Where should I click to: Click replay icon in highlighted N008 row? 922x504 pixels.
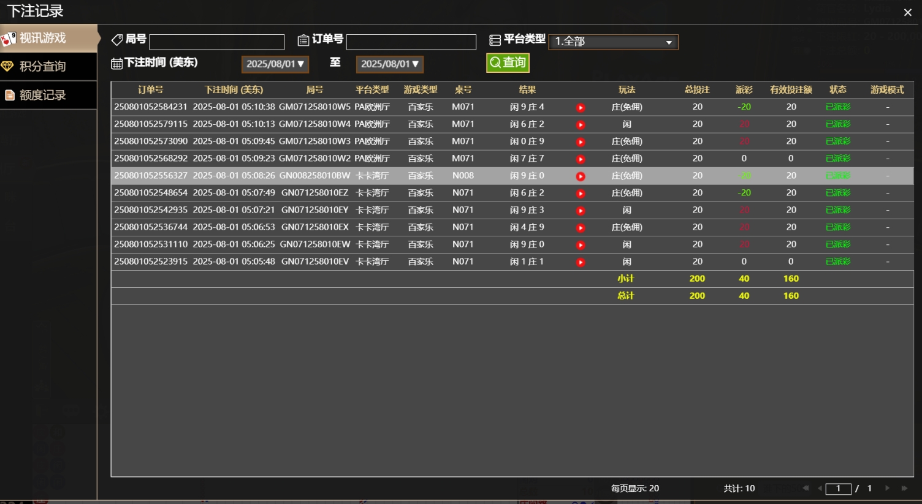point(580,176)
